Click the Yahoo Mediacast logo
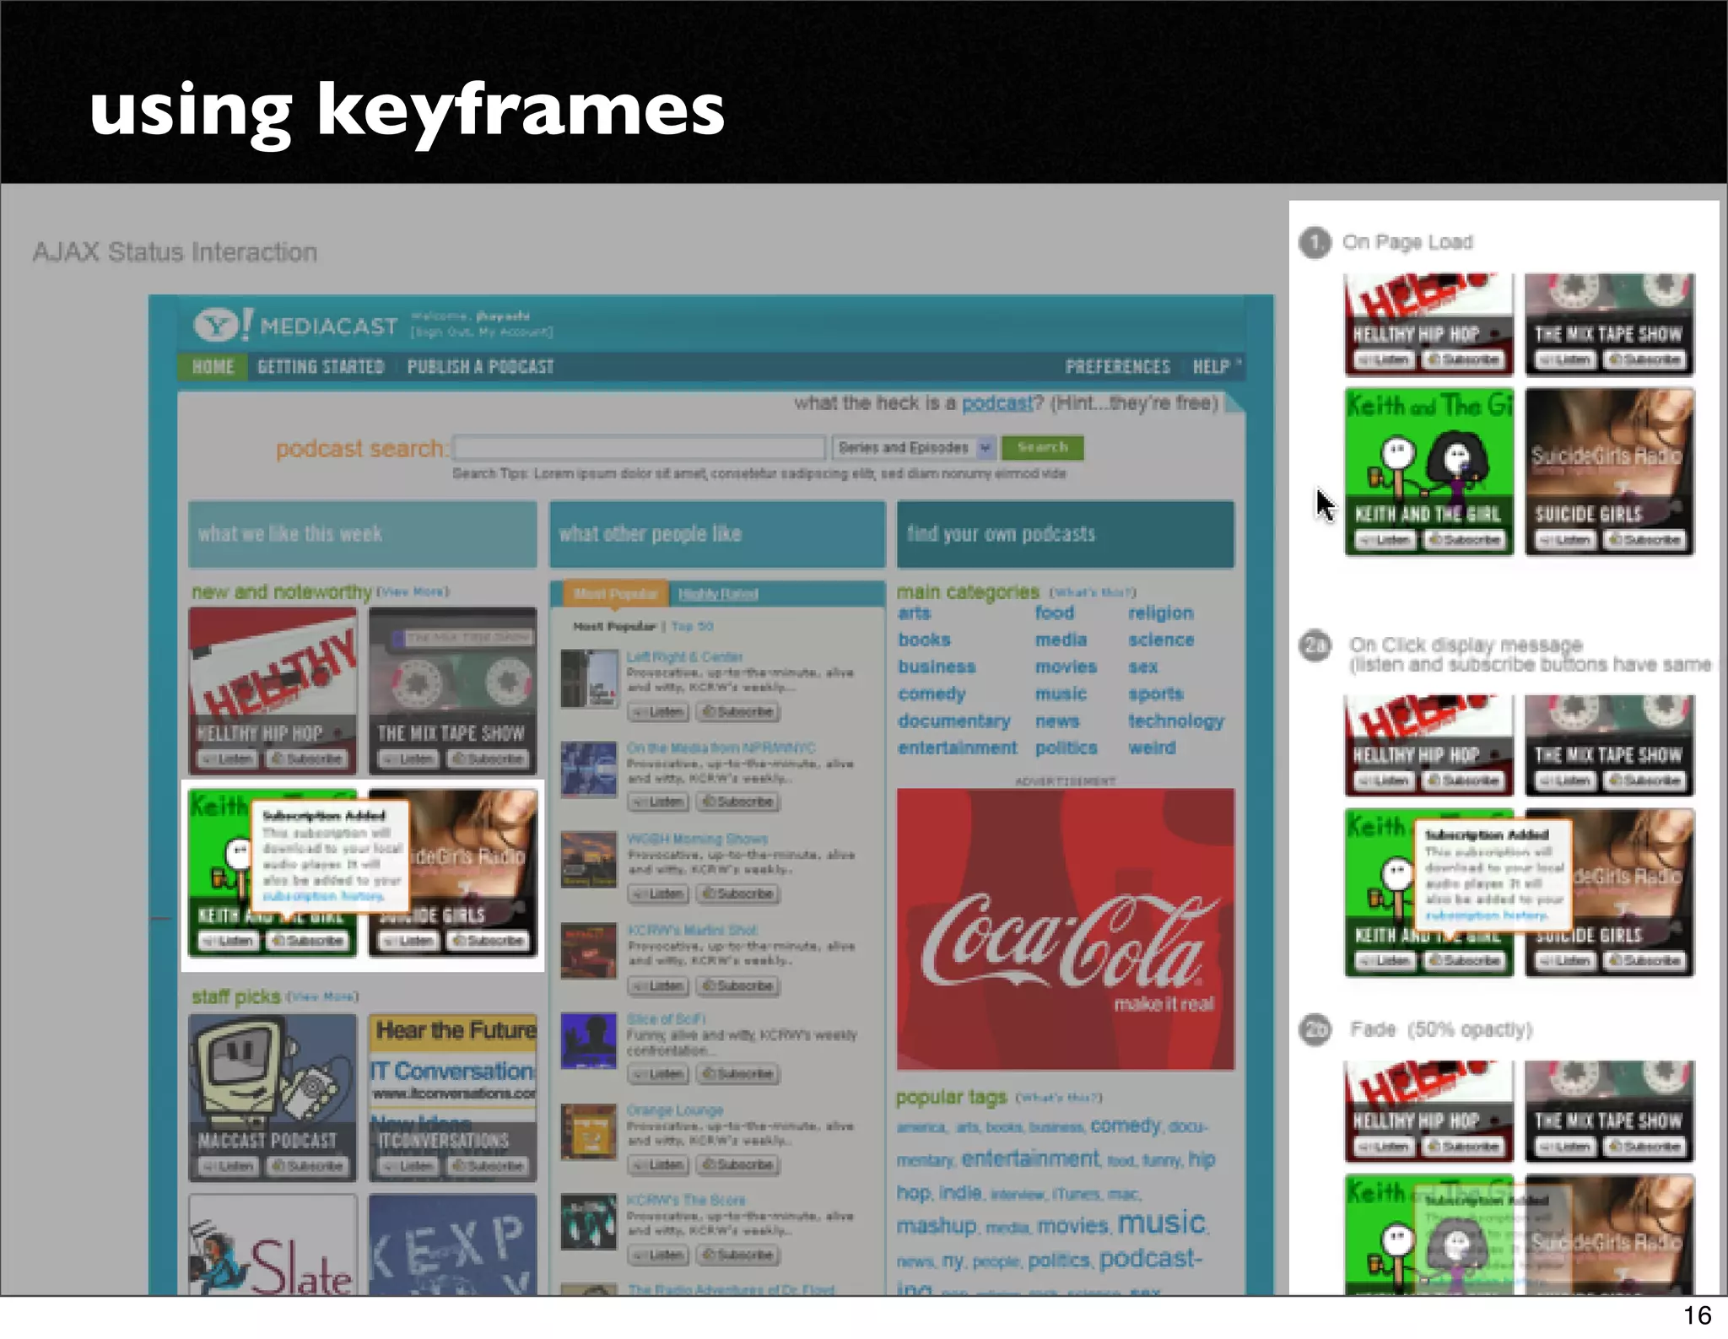The width and height of the screenshot is (1728, 1339). 295,325
